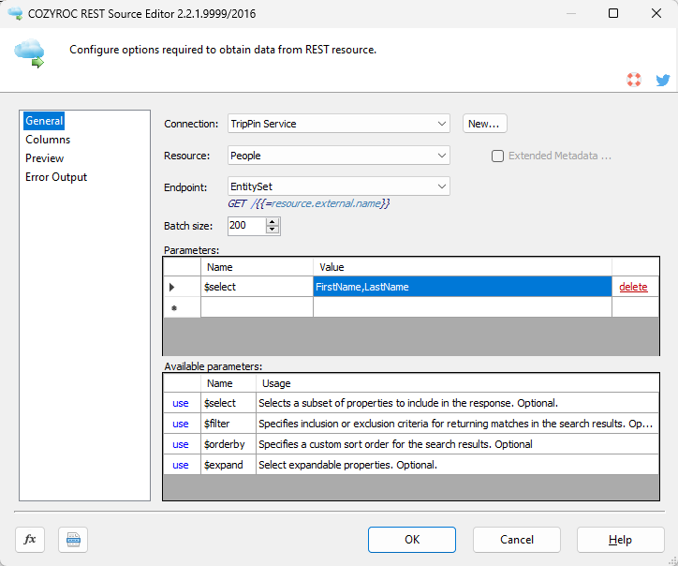Open the Twitter bird icon
Image resolution: width=678 pixels, height=566 pixels.
(663, 80)
